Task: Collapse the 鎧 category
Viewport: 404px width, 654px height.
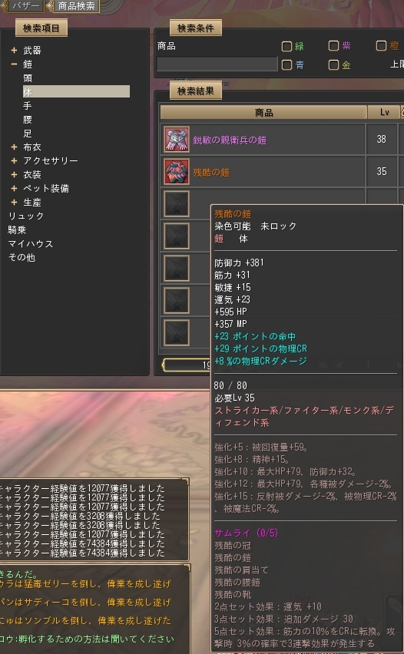Action: 14,64
